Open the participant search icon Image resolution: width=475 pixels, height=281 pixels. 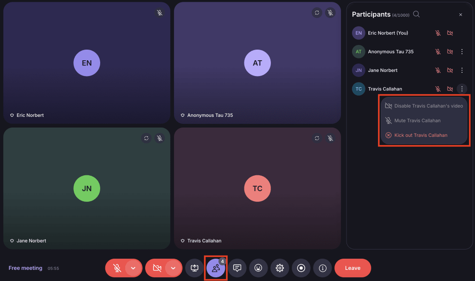(x=416, y=14)
